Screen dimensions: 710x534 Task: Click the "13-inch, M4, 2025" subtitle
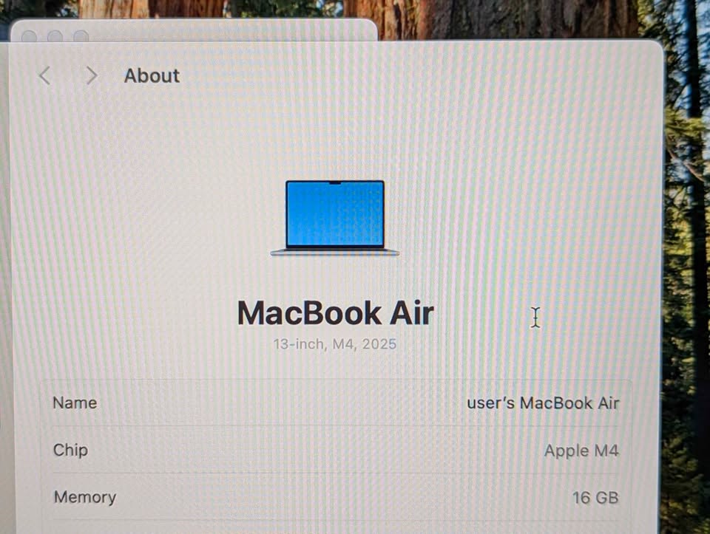[335, 344]
